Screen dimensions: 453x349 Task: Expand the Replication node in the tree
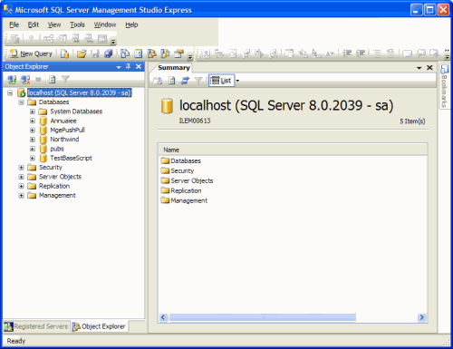pos(21,186)
